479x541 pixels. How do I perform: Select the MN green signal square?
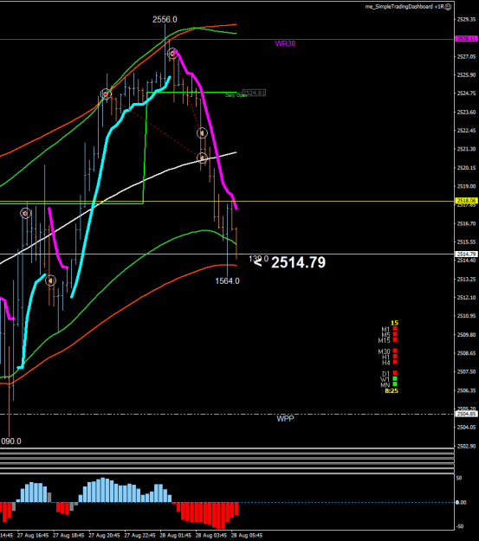(395, 384)
